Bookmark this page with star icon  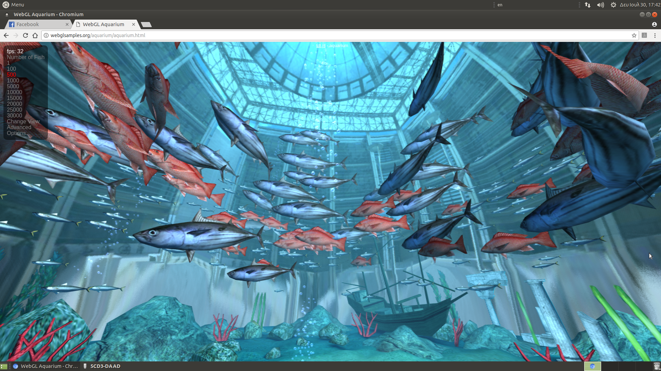pyautogui.click(x=634, y=35)
